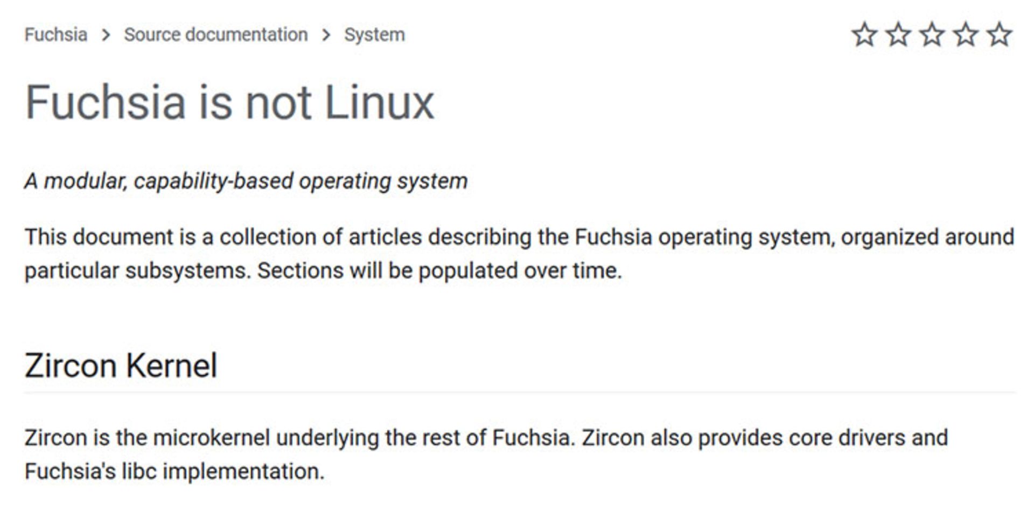1034x510 pixels.
Task: Rate the page five stars
Action: click(x=1000, y=34)
